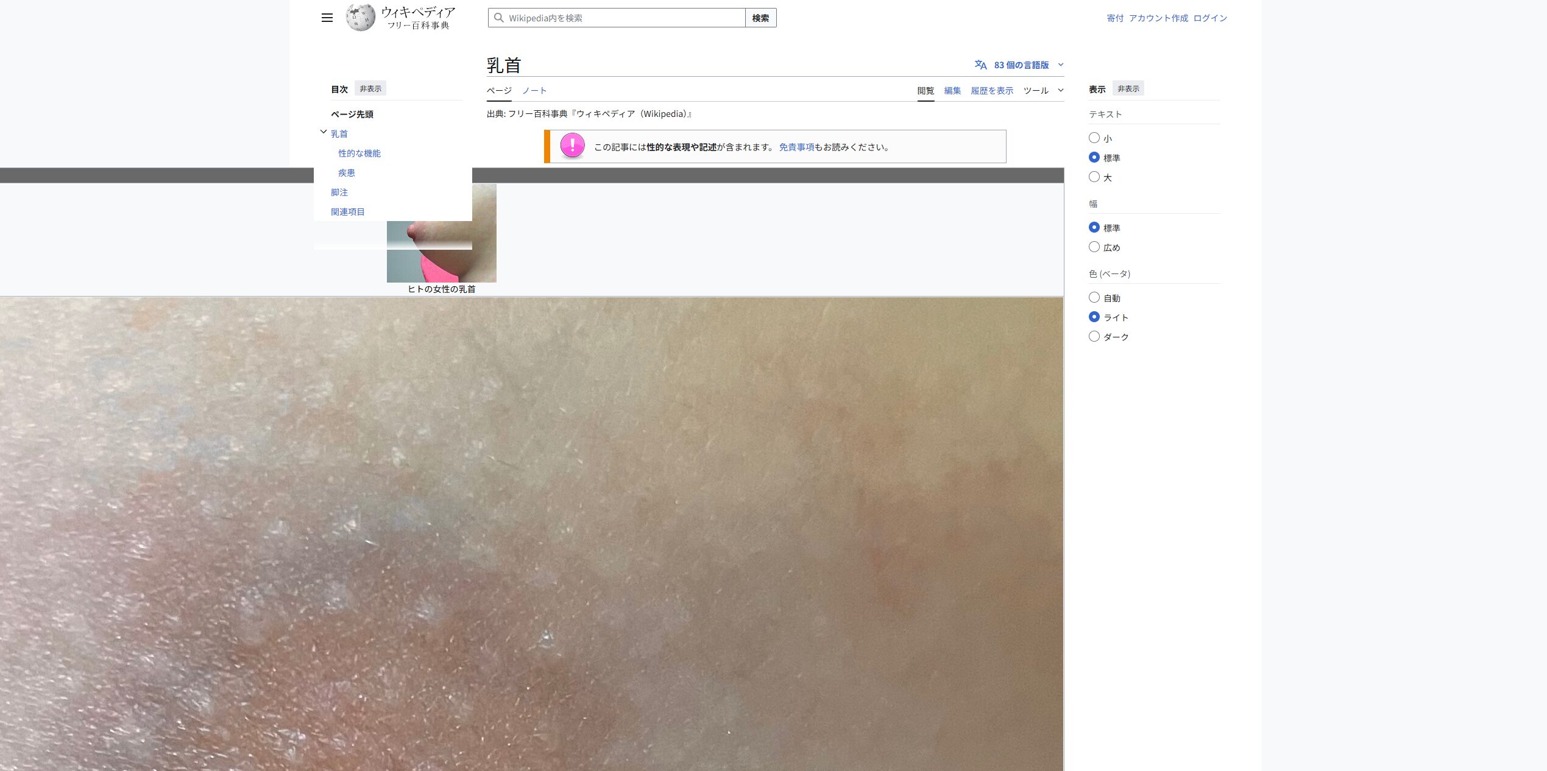Go to 脚注 section in contents
Viewport: 1547px width, 771px height.
point(339,192)
